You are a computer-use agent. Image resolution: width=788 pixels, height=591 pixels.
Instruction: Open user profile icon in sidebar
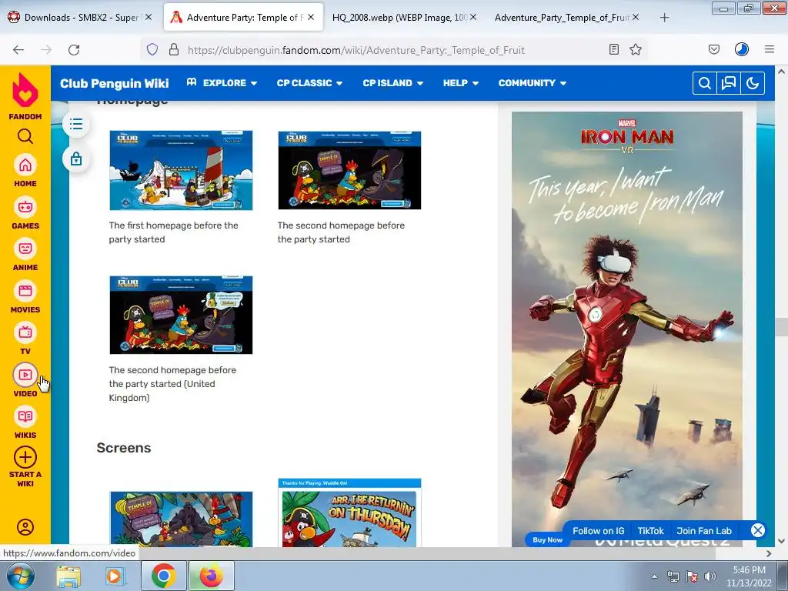(25, 527)
